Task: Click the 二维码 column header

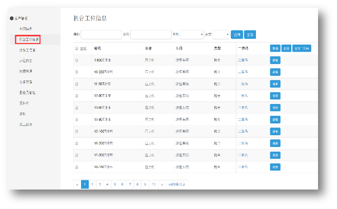Action: point(243,49)
